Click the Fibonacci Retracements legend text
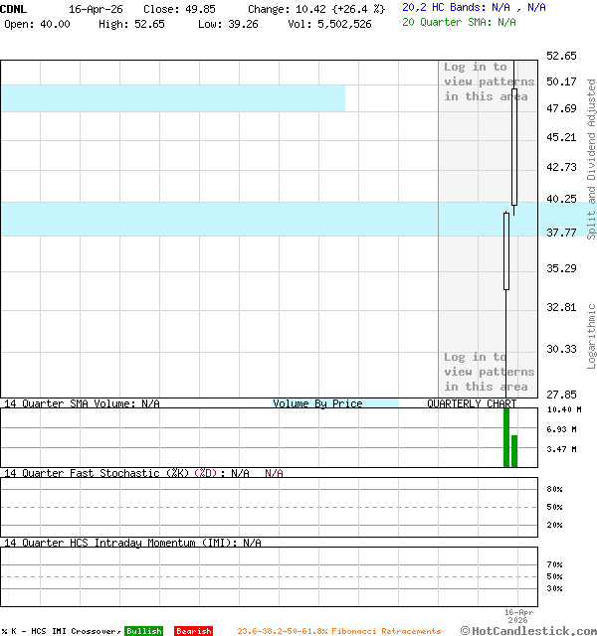 coord(338,631)
